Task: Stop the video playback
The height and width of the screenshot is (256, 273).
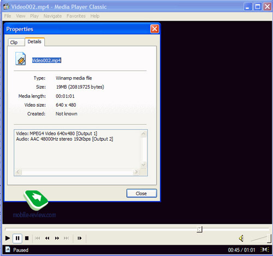Action: [x=27, y=238]
